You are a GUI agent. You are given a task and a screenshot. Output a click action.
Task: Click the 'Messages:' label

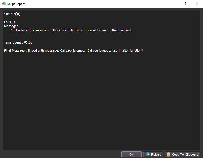12,26
